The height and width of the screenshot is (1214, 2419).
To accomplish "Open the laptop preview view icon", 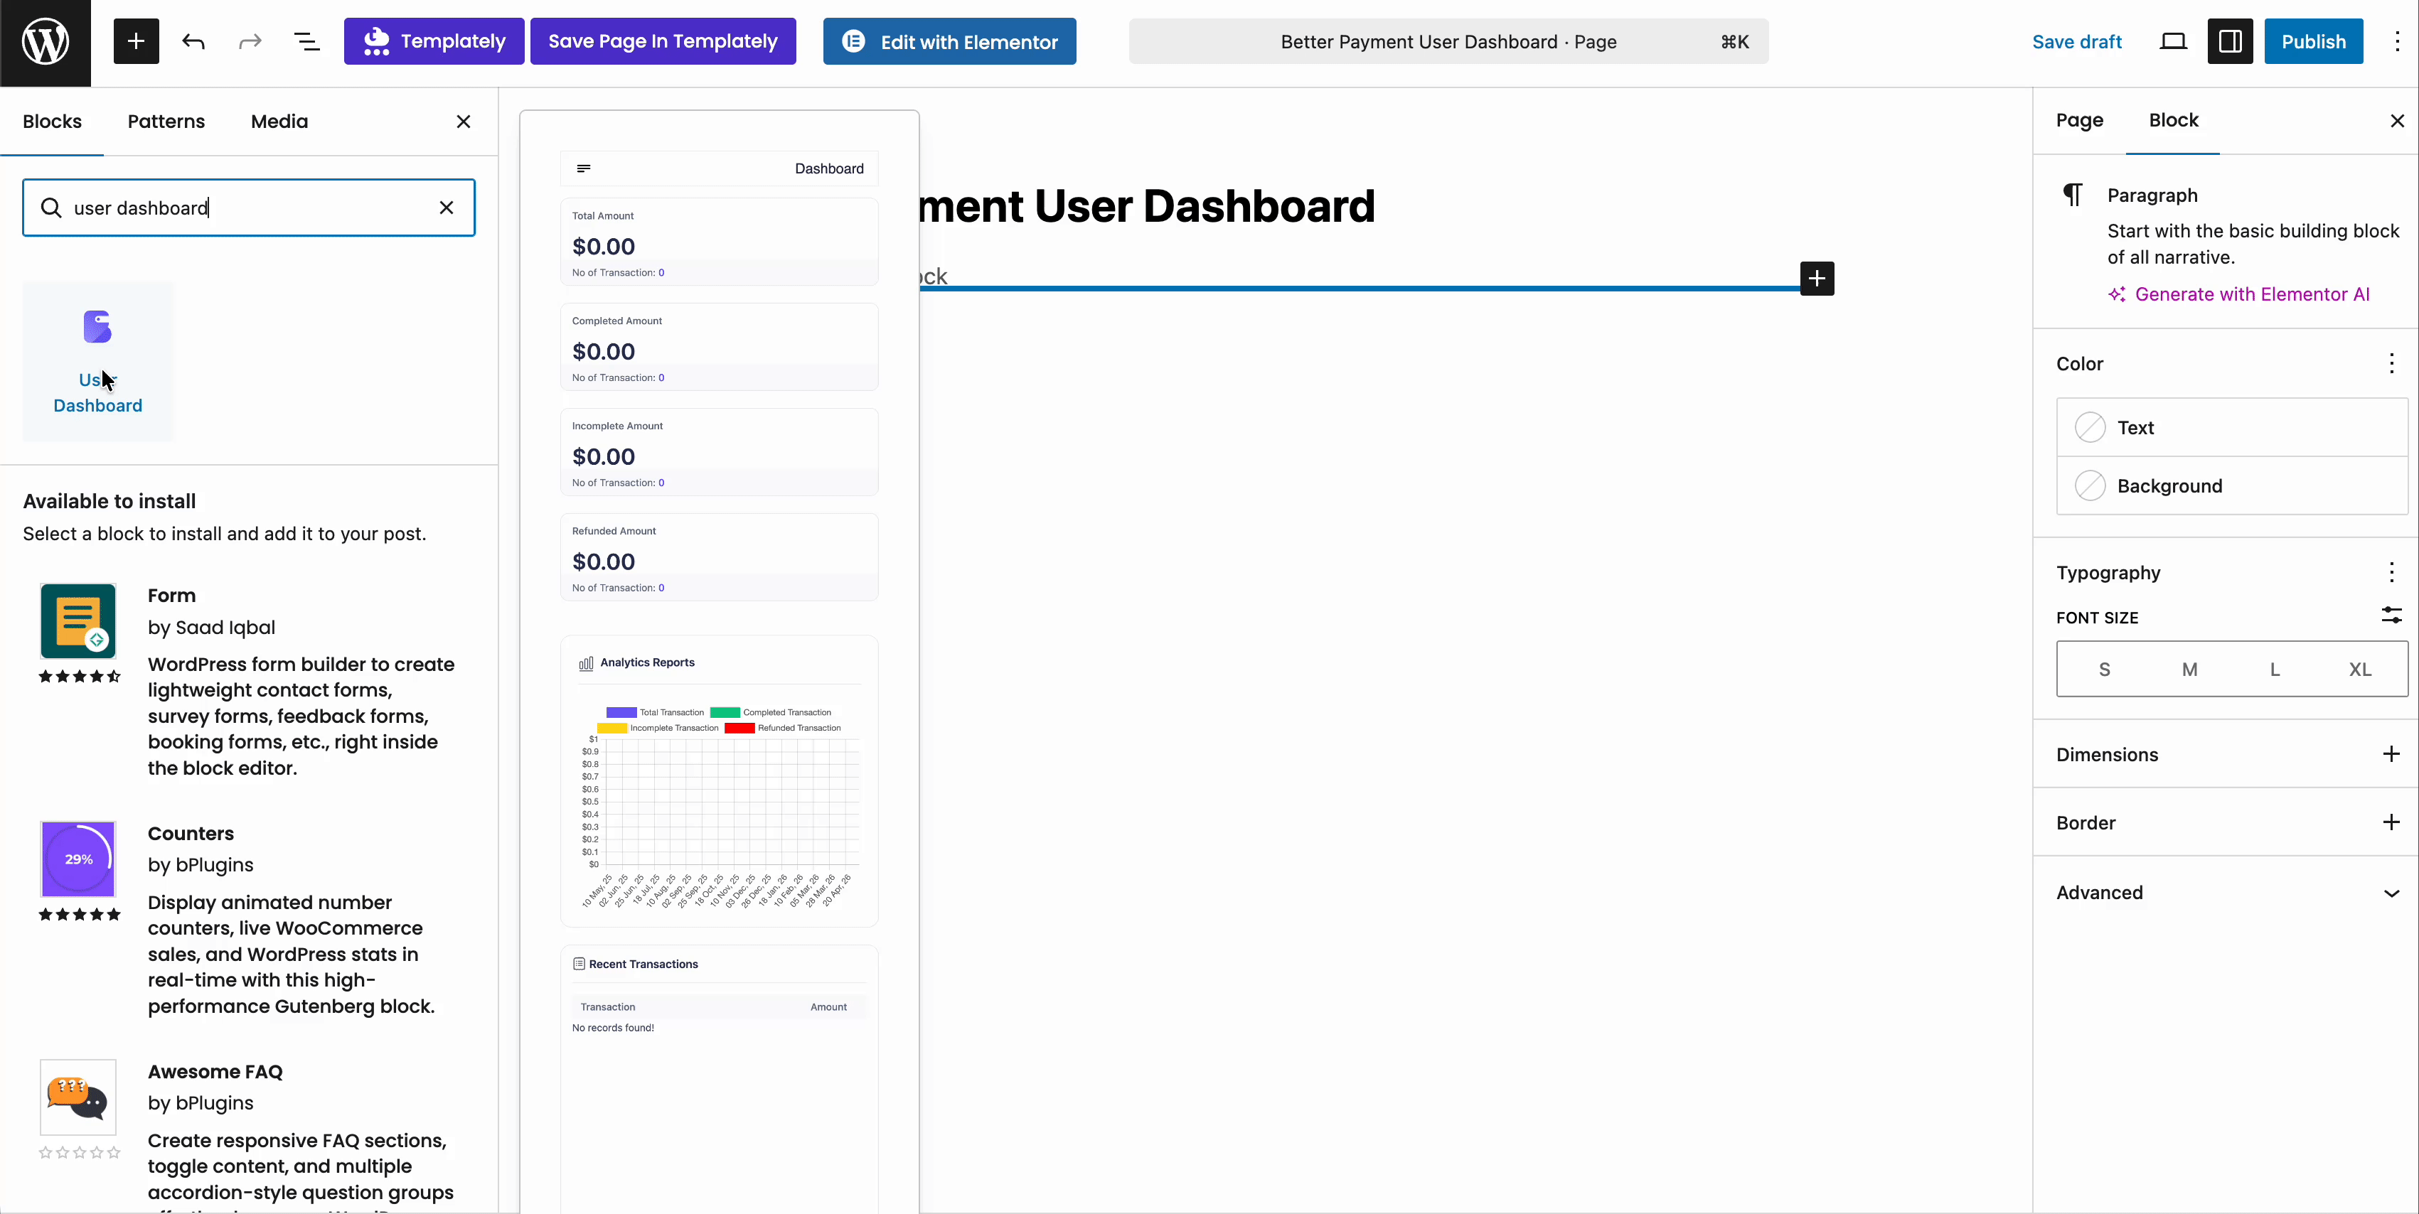I will click(2173, 41).
